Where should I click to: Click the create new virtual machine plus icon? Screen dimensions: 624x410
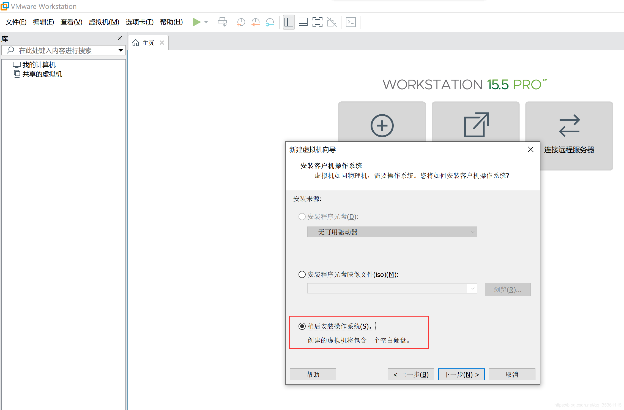coord(382,125)
